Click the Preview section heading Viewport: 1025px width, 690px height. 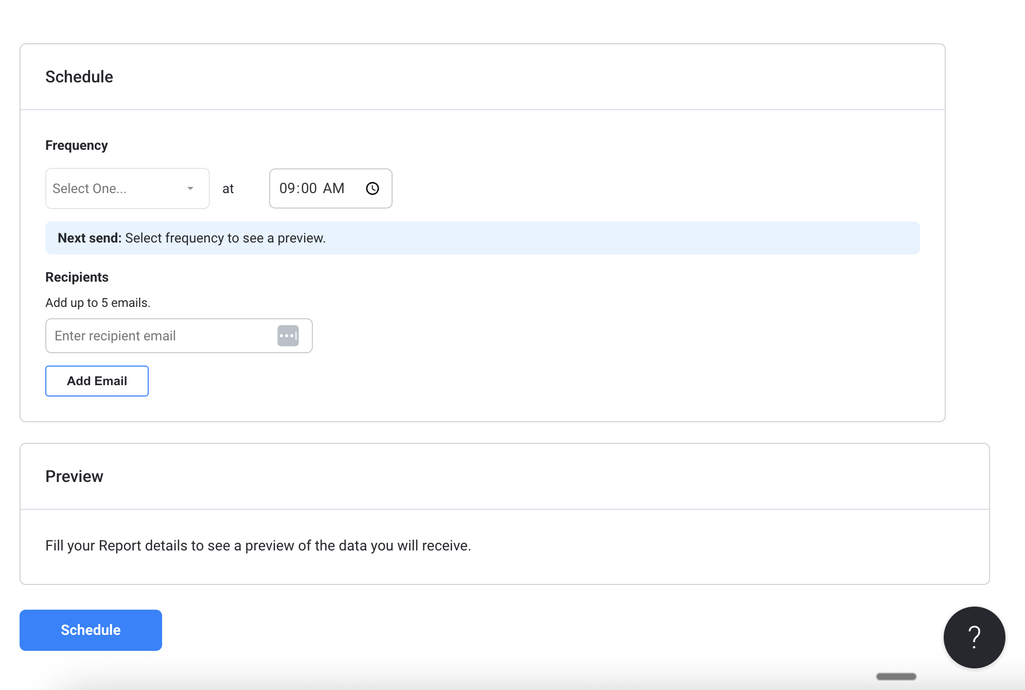point(74,476)
